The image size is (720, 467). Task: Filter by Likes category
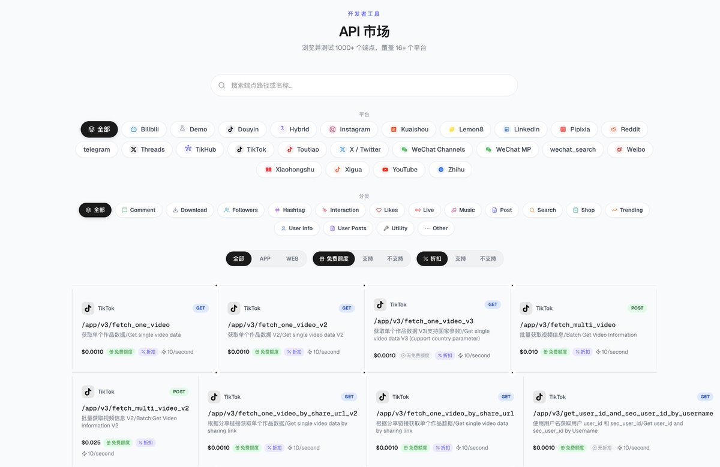click(x=386, y=210)
